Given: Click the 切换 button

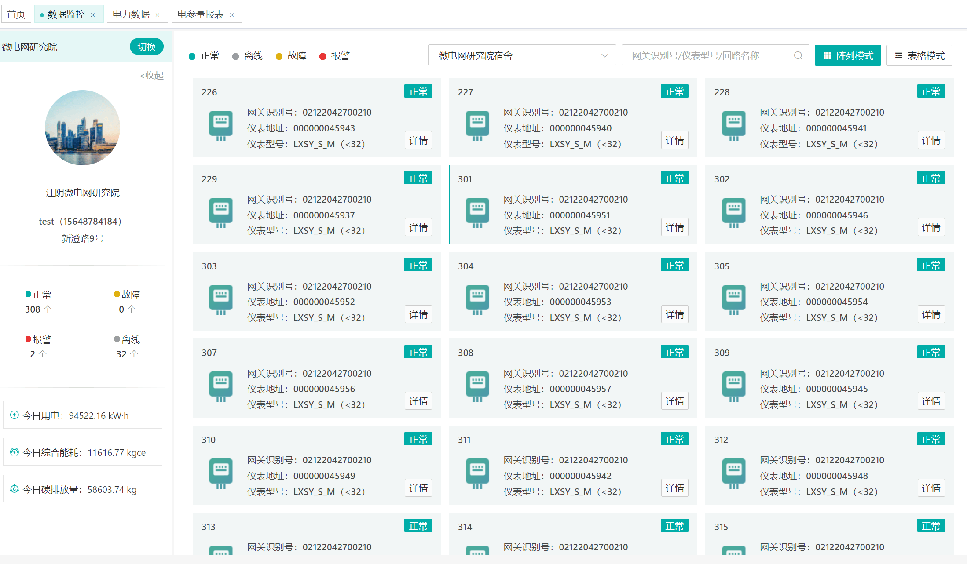Looking at the screenshot, I should coord(147,47).
